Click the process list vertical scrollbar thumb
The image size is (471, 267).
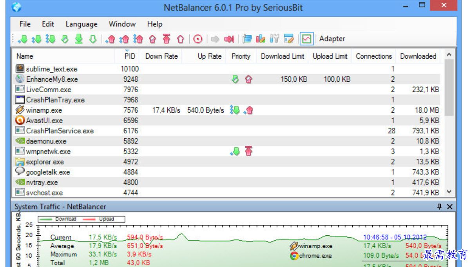click(449, 88)
